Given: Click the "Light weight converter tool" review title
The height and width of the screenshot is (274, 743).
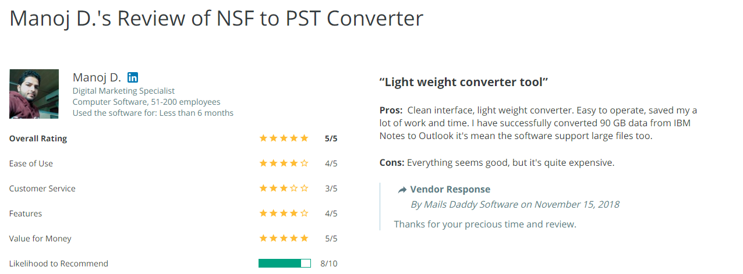Looking at the screenshot, I should (464, 82).
